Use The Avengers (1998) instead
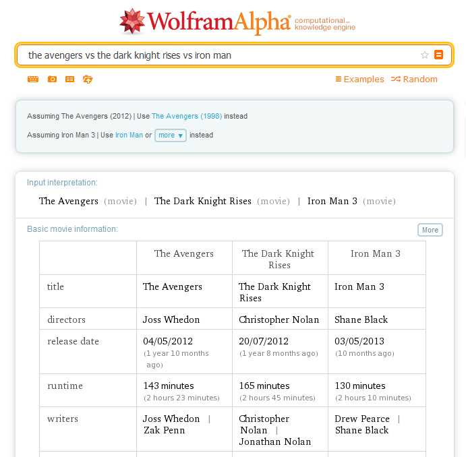This screenshot has height=457, width=466. coord(187,116)
